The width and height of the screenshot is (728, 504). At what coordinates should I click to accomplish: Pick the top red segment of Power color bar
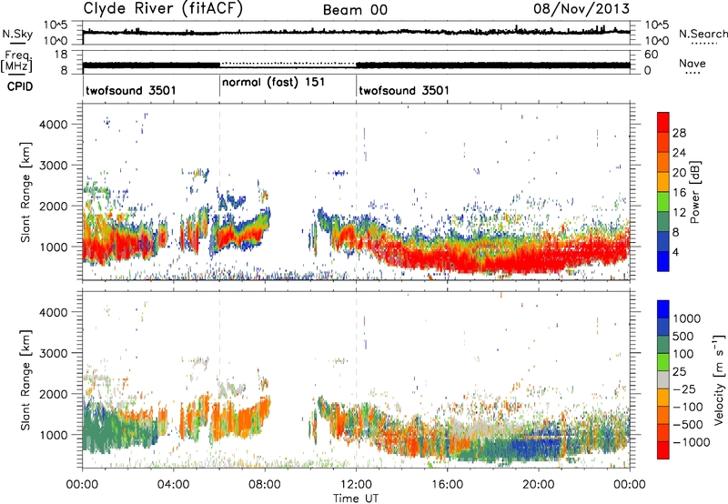click(x=663, y=123)
